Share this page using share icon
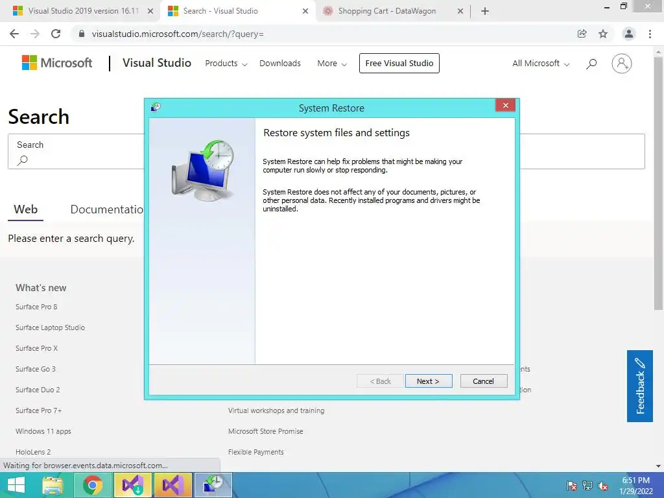This screenshot has height=498, width=664. click(x=582, y=34)
